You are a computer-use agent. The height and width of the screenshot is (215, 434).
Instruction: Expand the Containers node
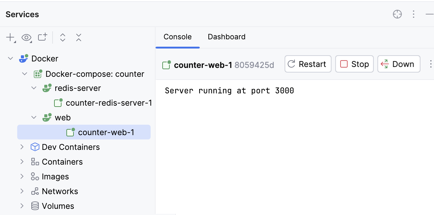click(x=22, y=162)
